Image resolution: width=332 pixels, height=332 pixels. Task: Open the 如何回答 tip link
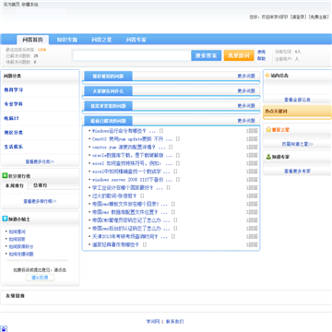[x=17, y=239]
